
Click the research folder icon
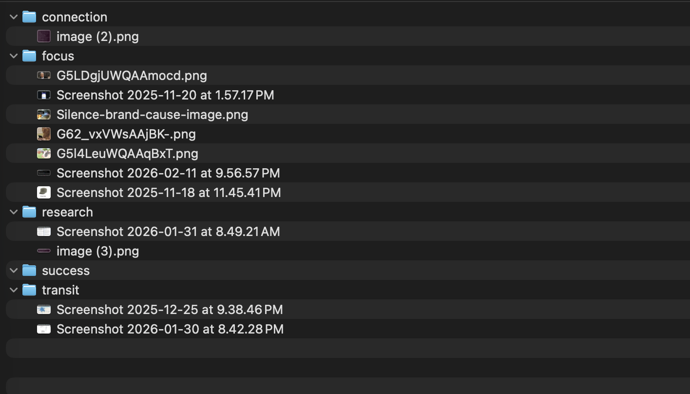(x=29, y=212)
